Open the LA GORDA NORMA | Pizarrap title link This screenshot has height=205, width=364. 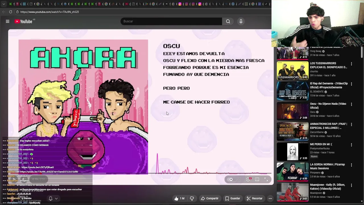click(327, 166)
